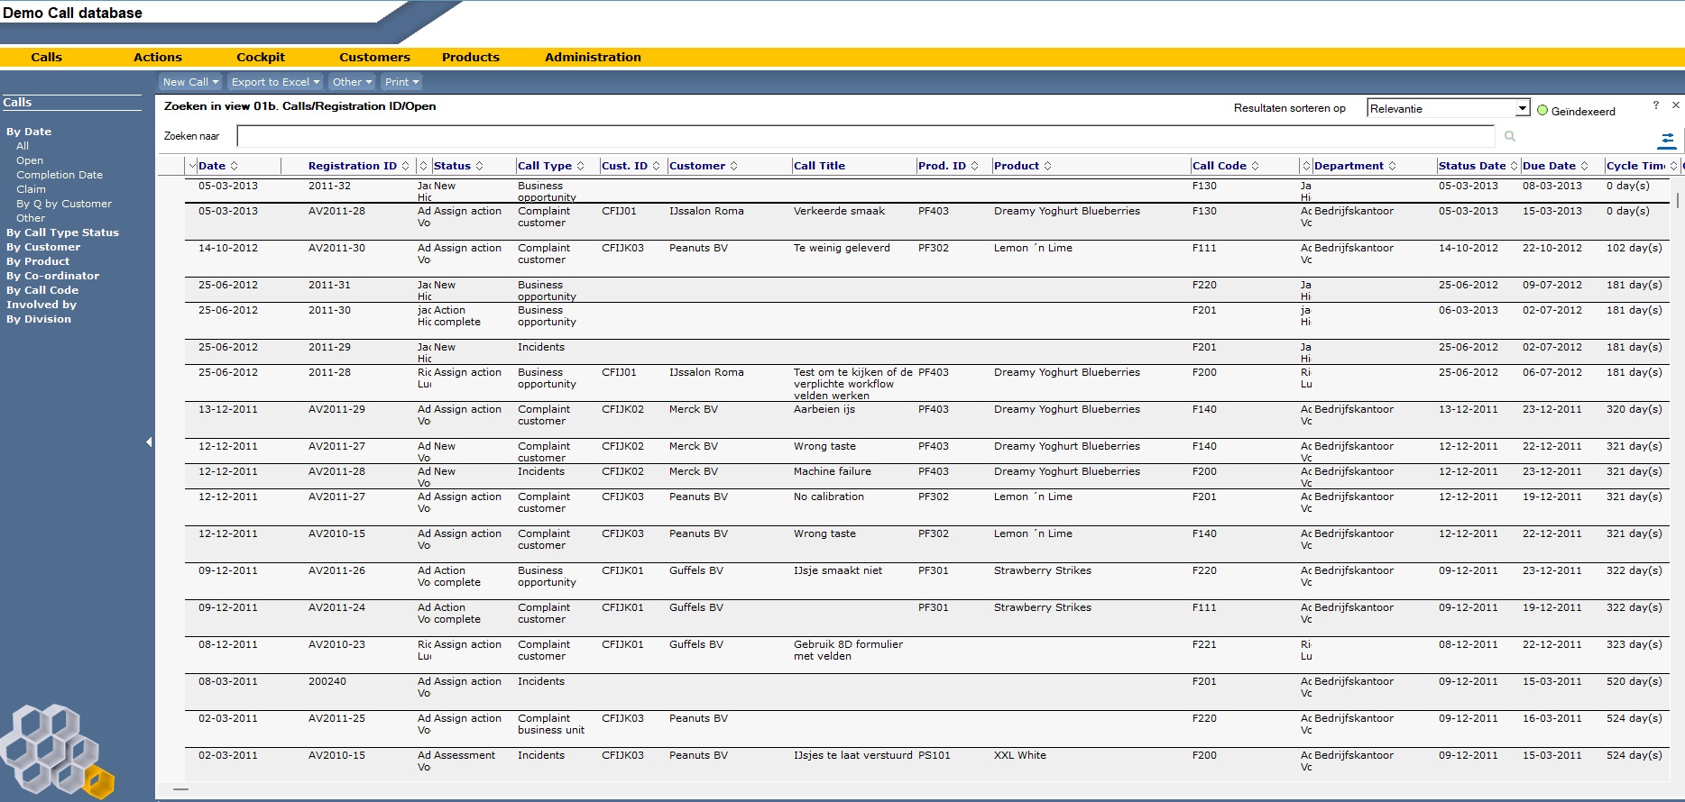The image size is (1685, 802).
Task: Click the Zoeken naar search field
Action: tap(865, 136)
